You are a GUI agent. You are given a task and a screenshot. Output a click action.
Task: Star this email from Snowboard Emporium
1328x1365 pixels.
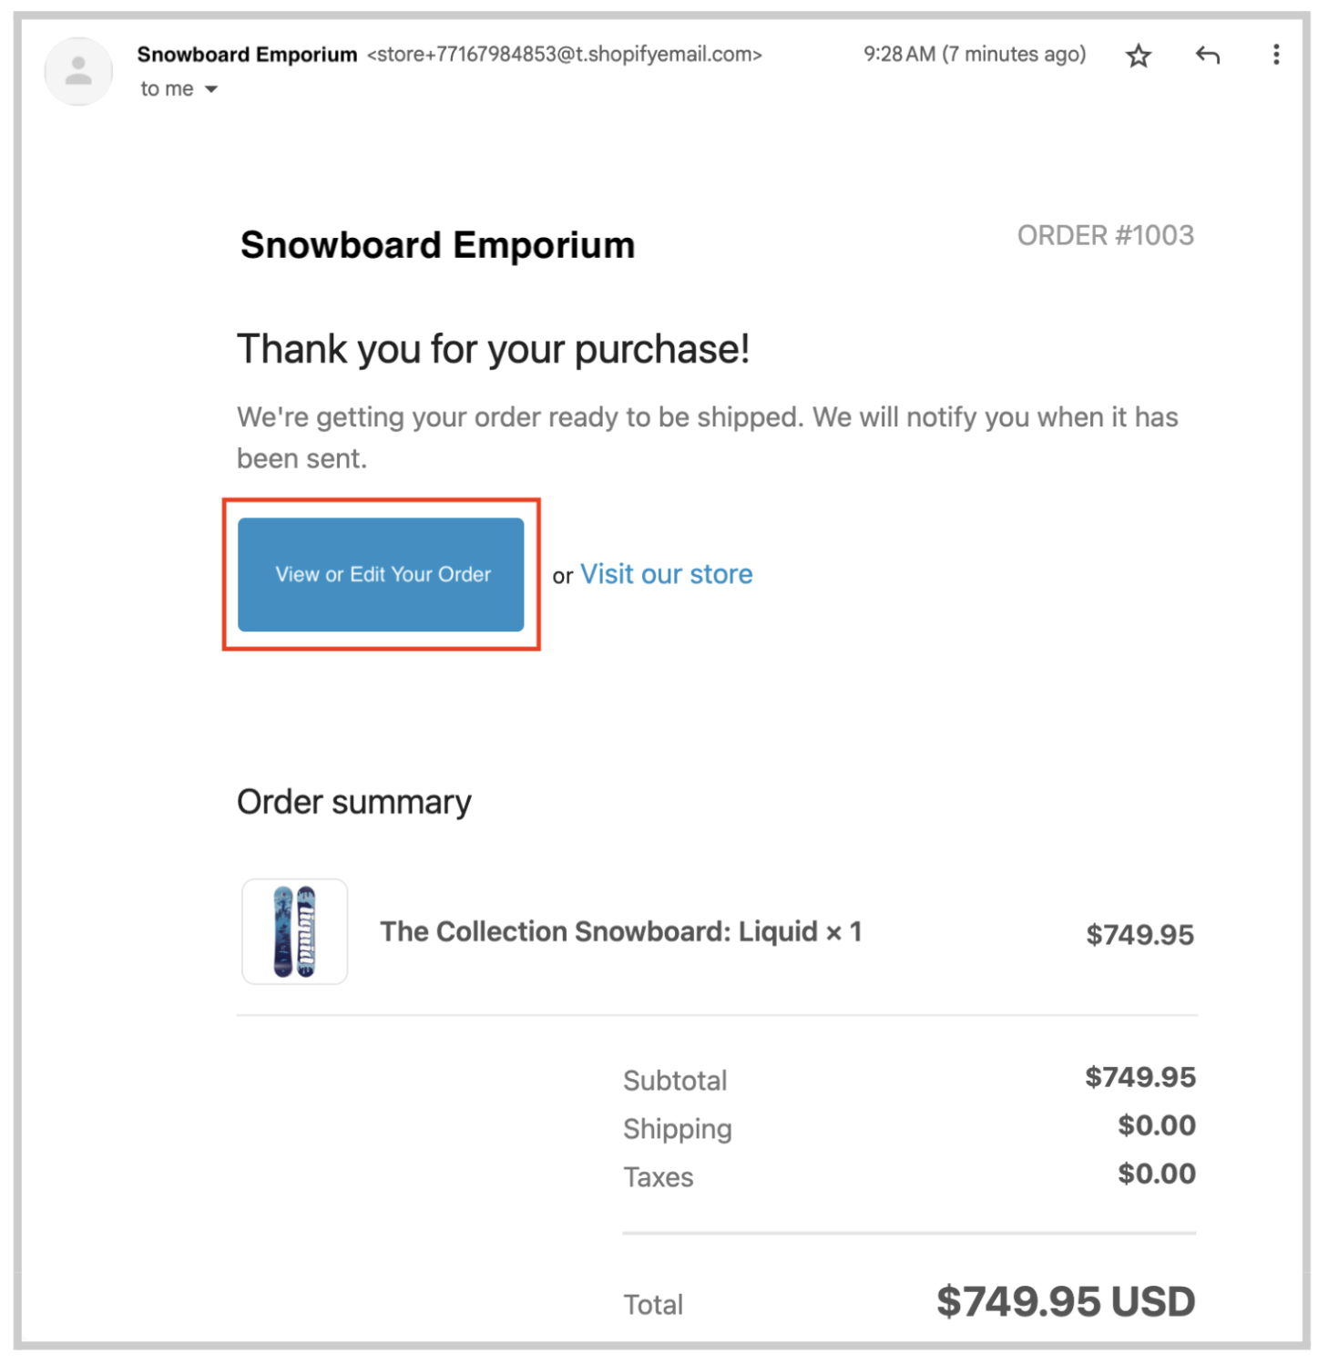[1139, 56]
